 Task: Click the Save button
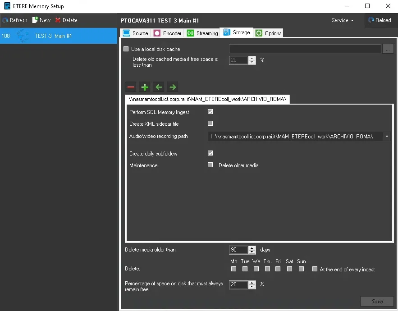pos(377,301)
